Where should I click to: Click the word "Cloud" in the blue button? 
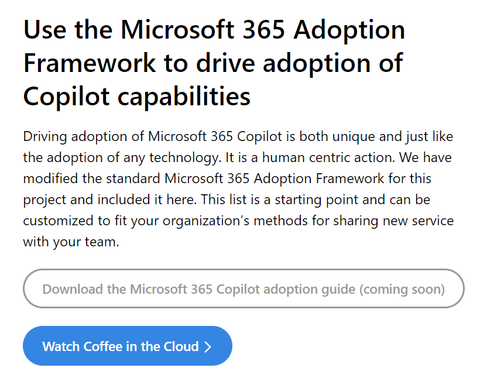click(x=181, y=346)
